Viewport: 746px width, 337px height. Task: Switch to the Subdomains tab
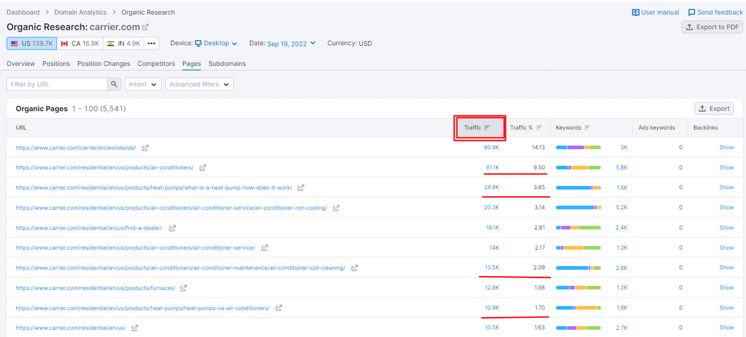click(x=227, y=64)
